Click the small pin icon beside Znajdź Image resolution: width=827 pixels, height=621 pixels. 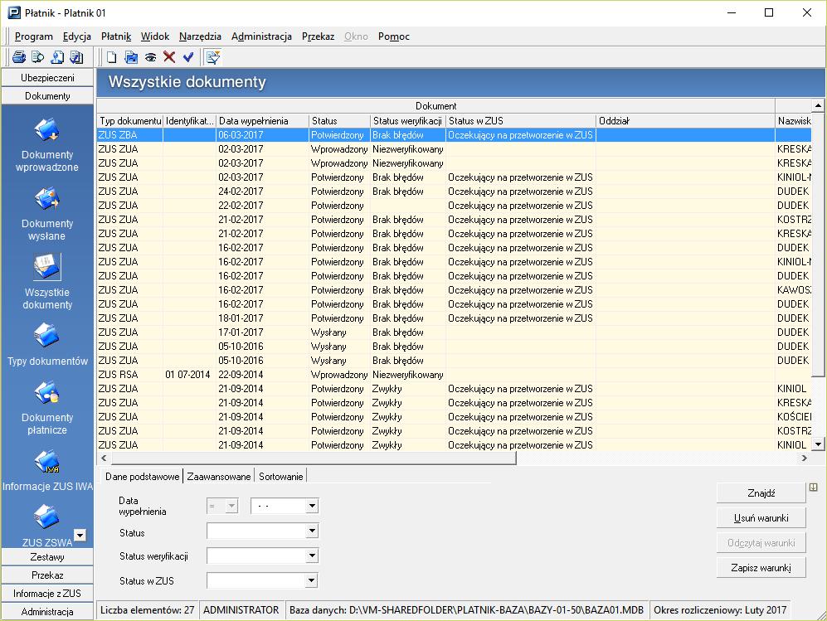[x=813, y=488]
